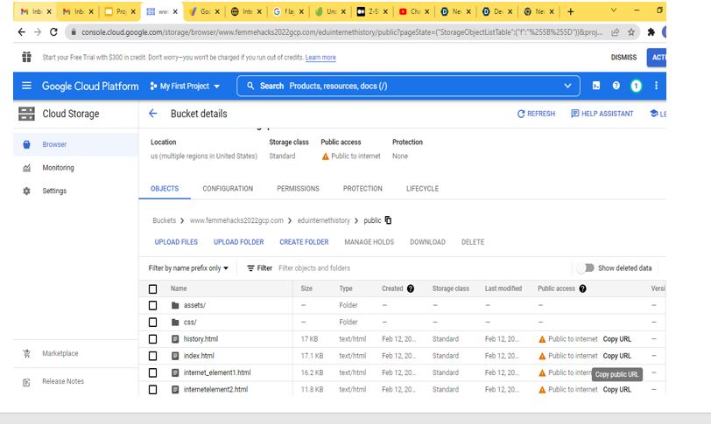The image size is (711, 424).
Task: Check the css/ folder checkbox
Action: tap(153, 323)
